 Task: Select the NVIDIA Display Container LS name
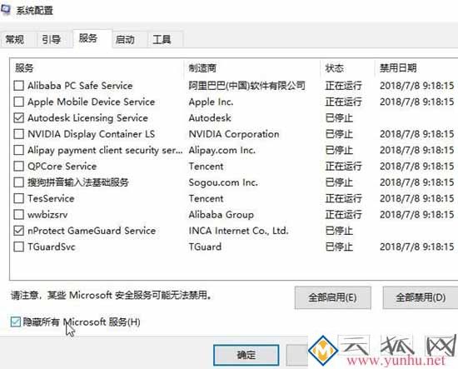(x=91, y=134)
